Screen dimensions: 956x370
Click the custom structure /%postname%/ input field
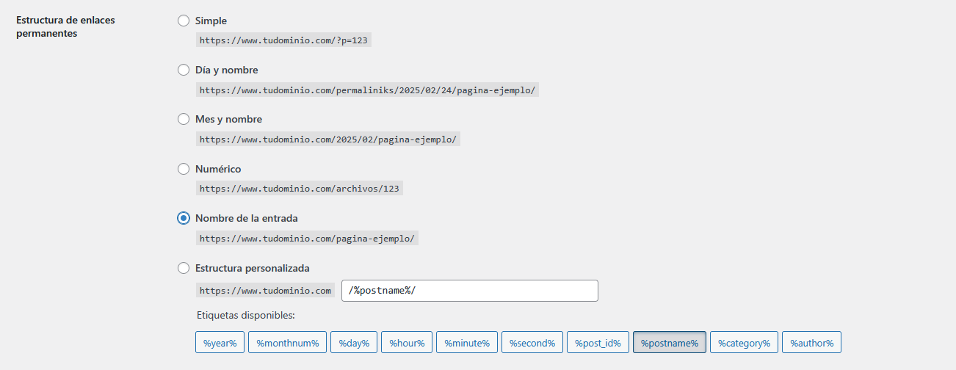pyautogui.click(x=470, y=291)
